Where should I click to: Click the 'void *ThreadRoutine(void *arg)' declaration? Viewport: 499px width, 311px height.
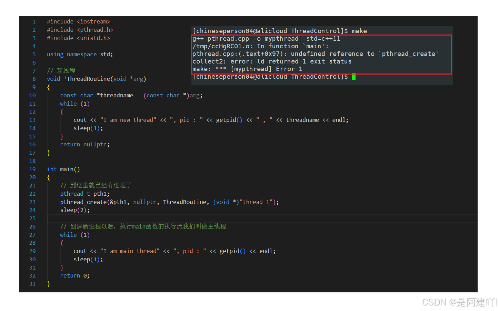coord(97,79)
